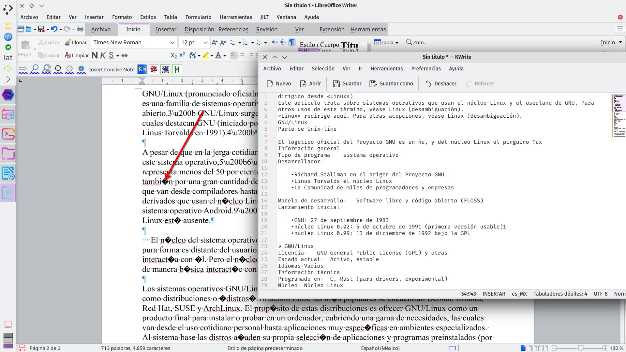Click the Clonar format paintbrush button

(76, 42)
